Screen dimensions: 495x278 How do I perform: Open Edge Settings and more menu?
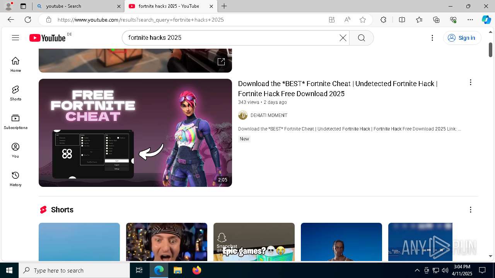point(470,20)
